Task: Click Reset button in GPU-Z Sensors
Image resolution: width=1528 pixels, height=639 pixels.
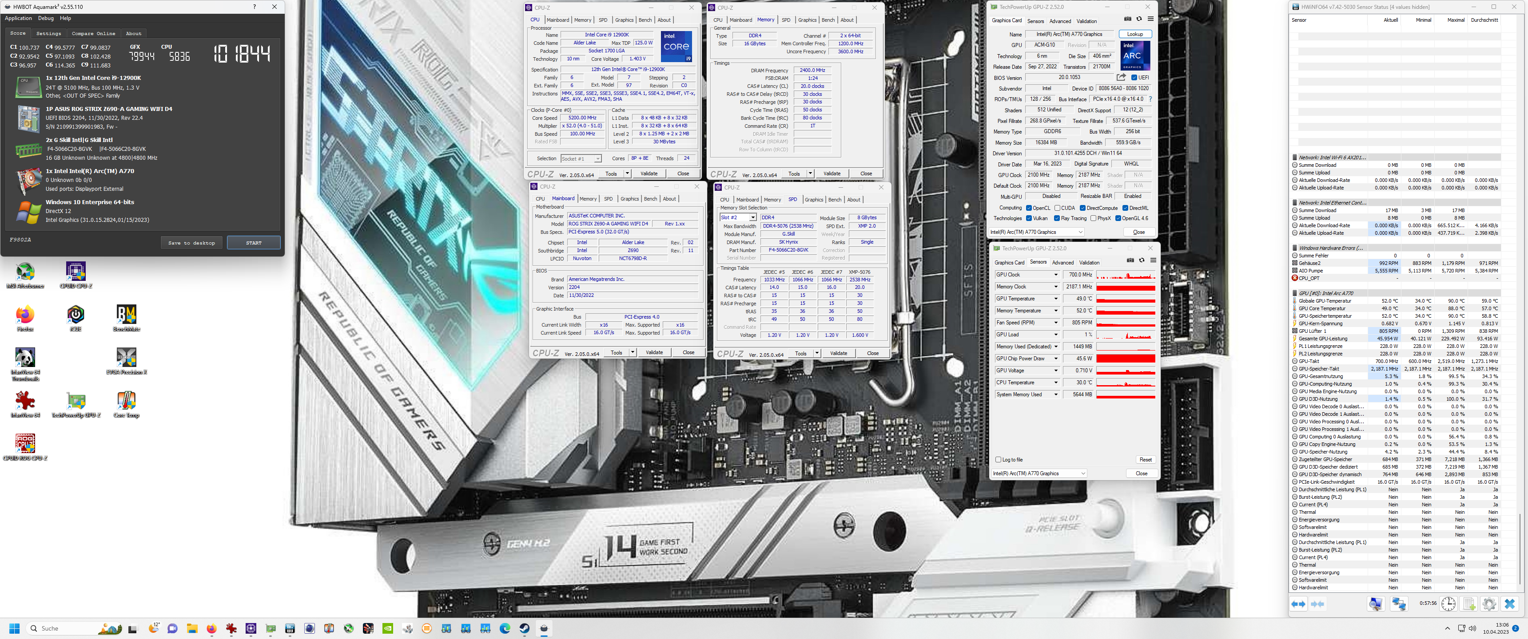Action: tap(1146, 459)
